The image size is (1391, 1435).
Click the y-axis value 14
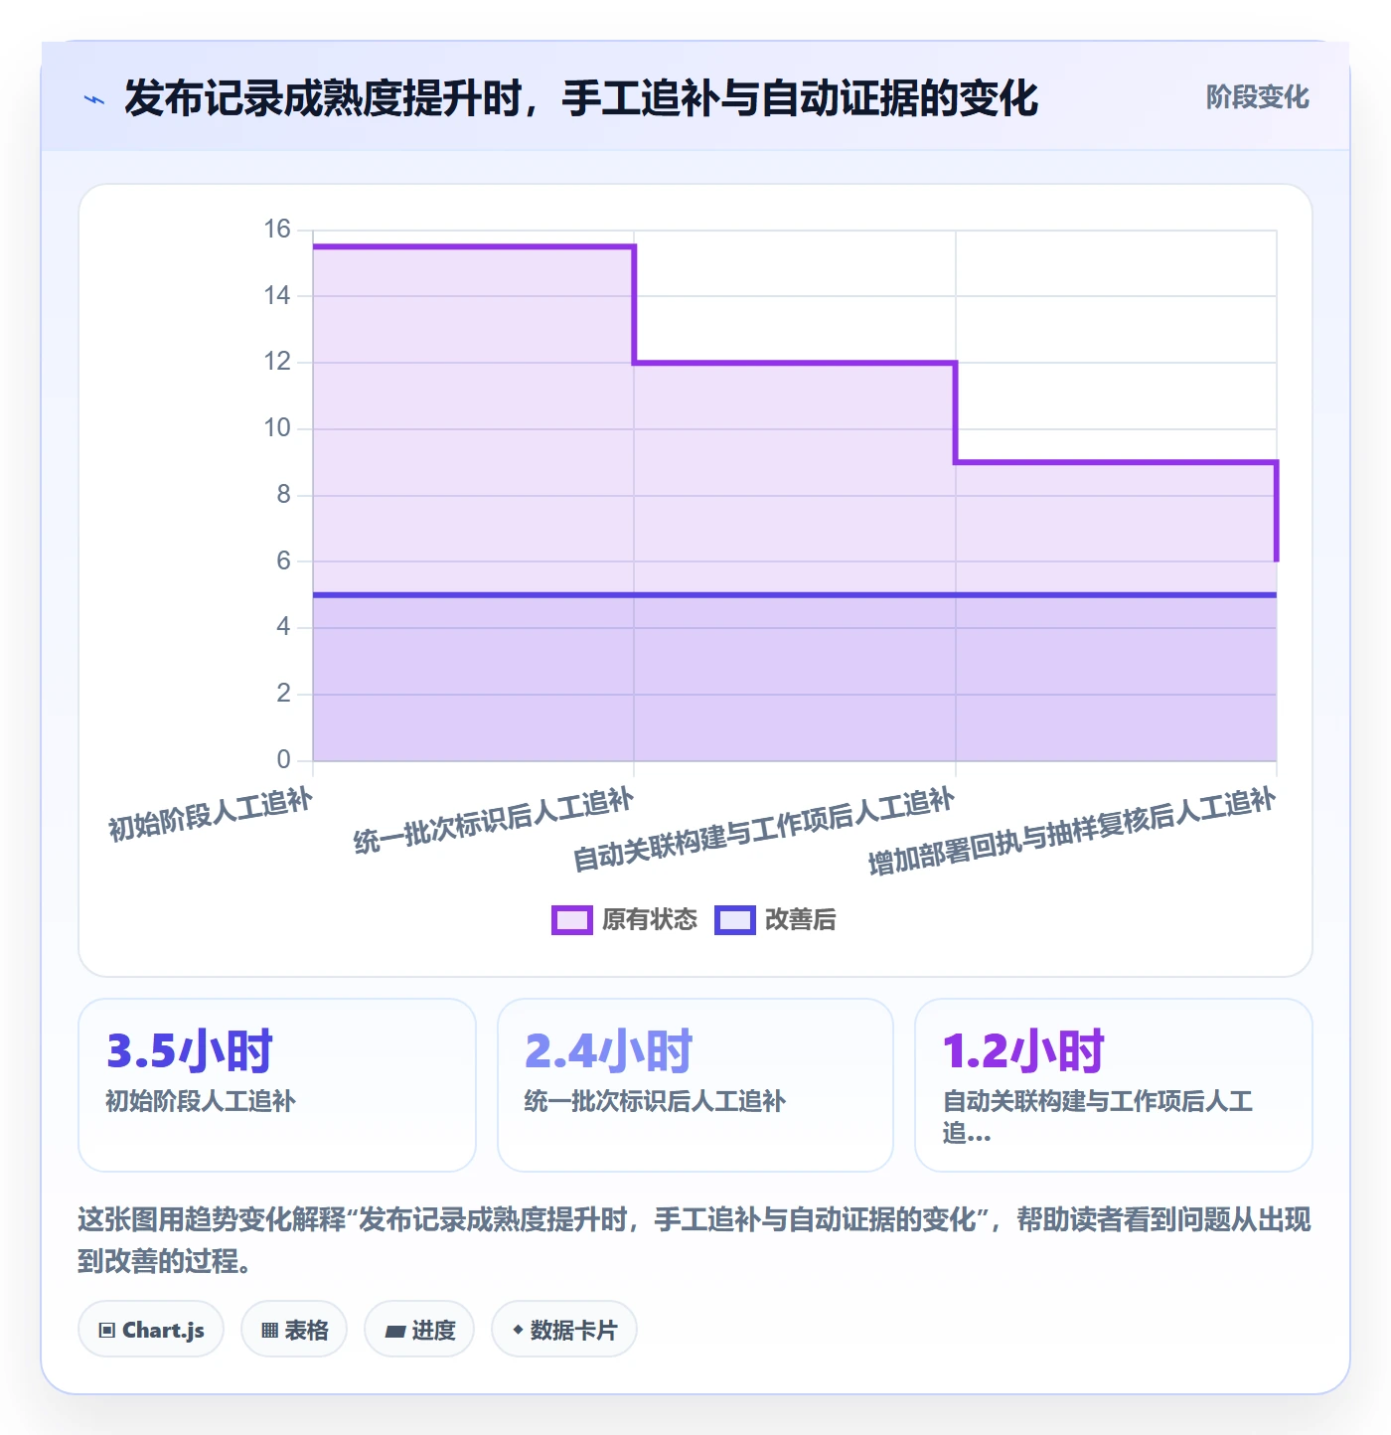click(277, 295)
